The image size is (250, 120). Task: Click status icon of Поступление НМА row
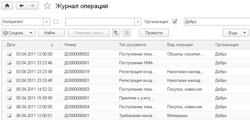coord(9,63)
